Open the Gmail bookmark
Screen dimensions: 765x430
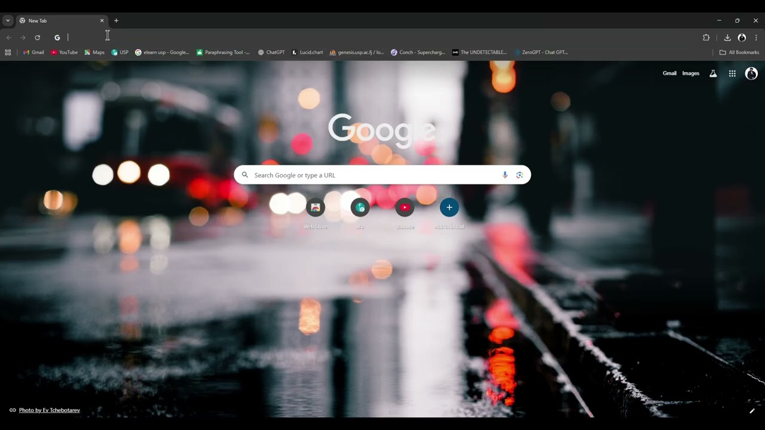[x=33, y=53]
